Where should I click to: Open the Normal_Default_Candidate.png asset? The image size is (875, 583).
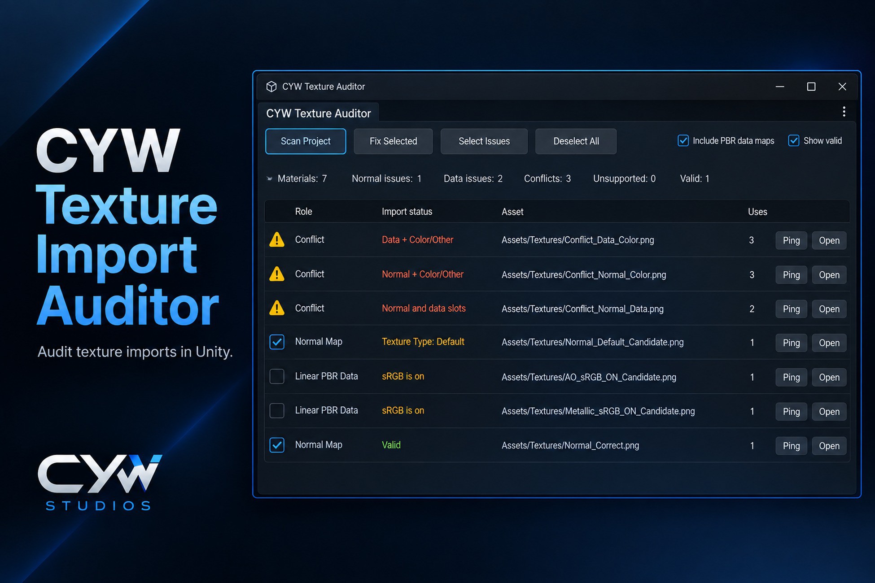click(829, 343)
